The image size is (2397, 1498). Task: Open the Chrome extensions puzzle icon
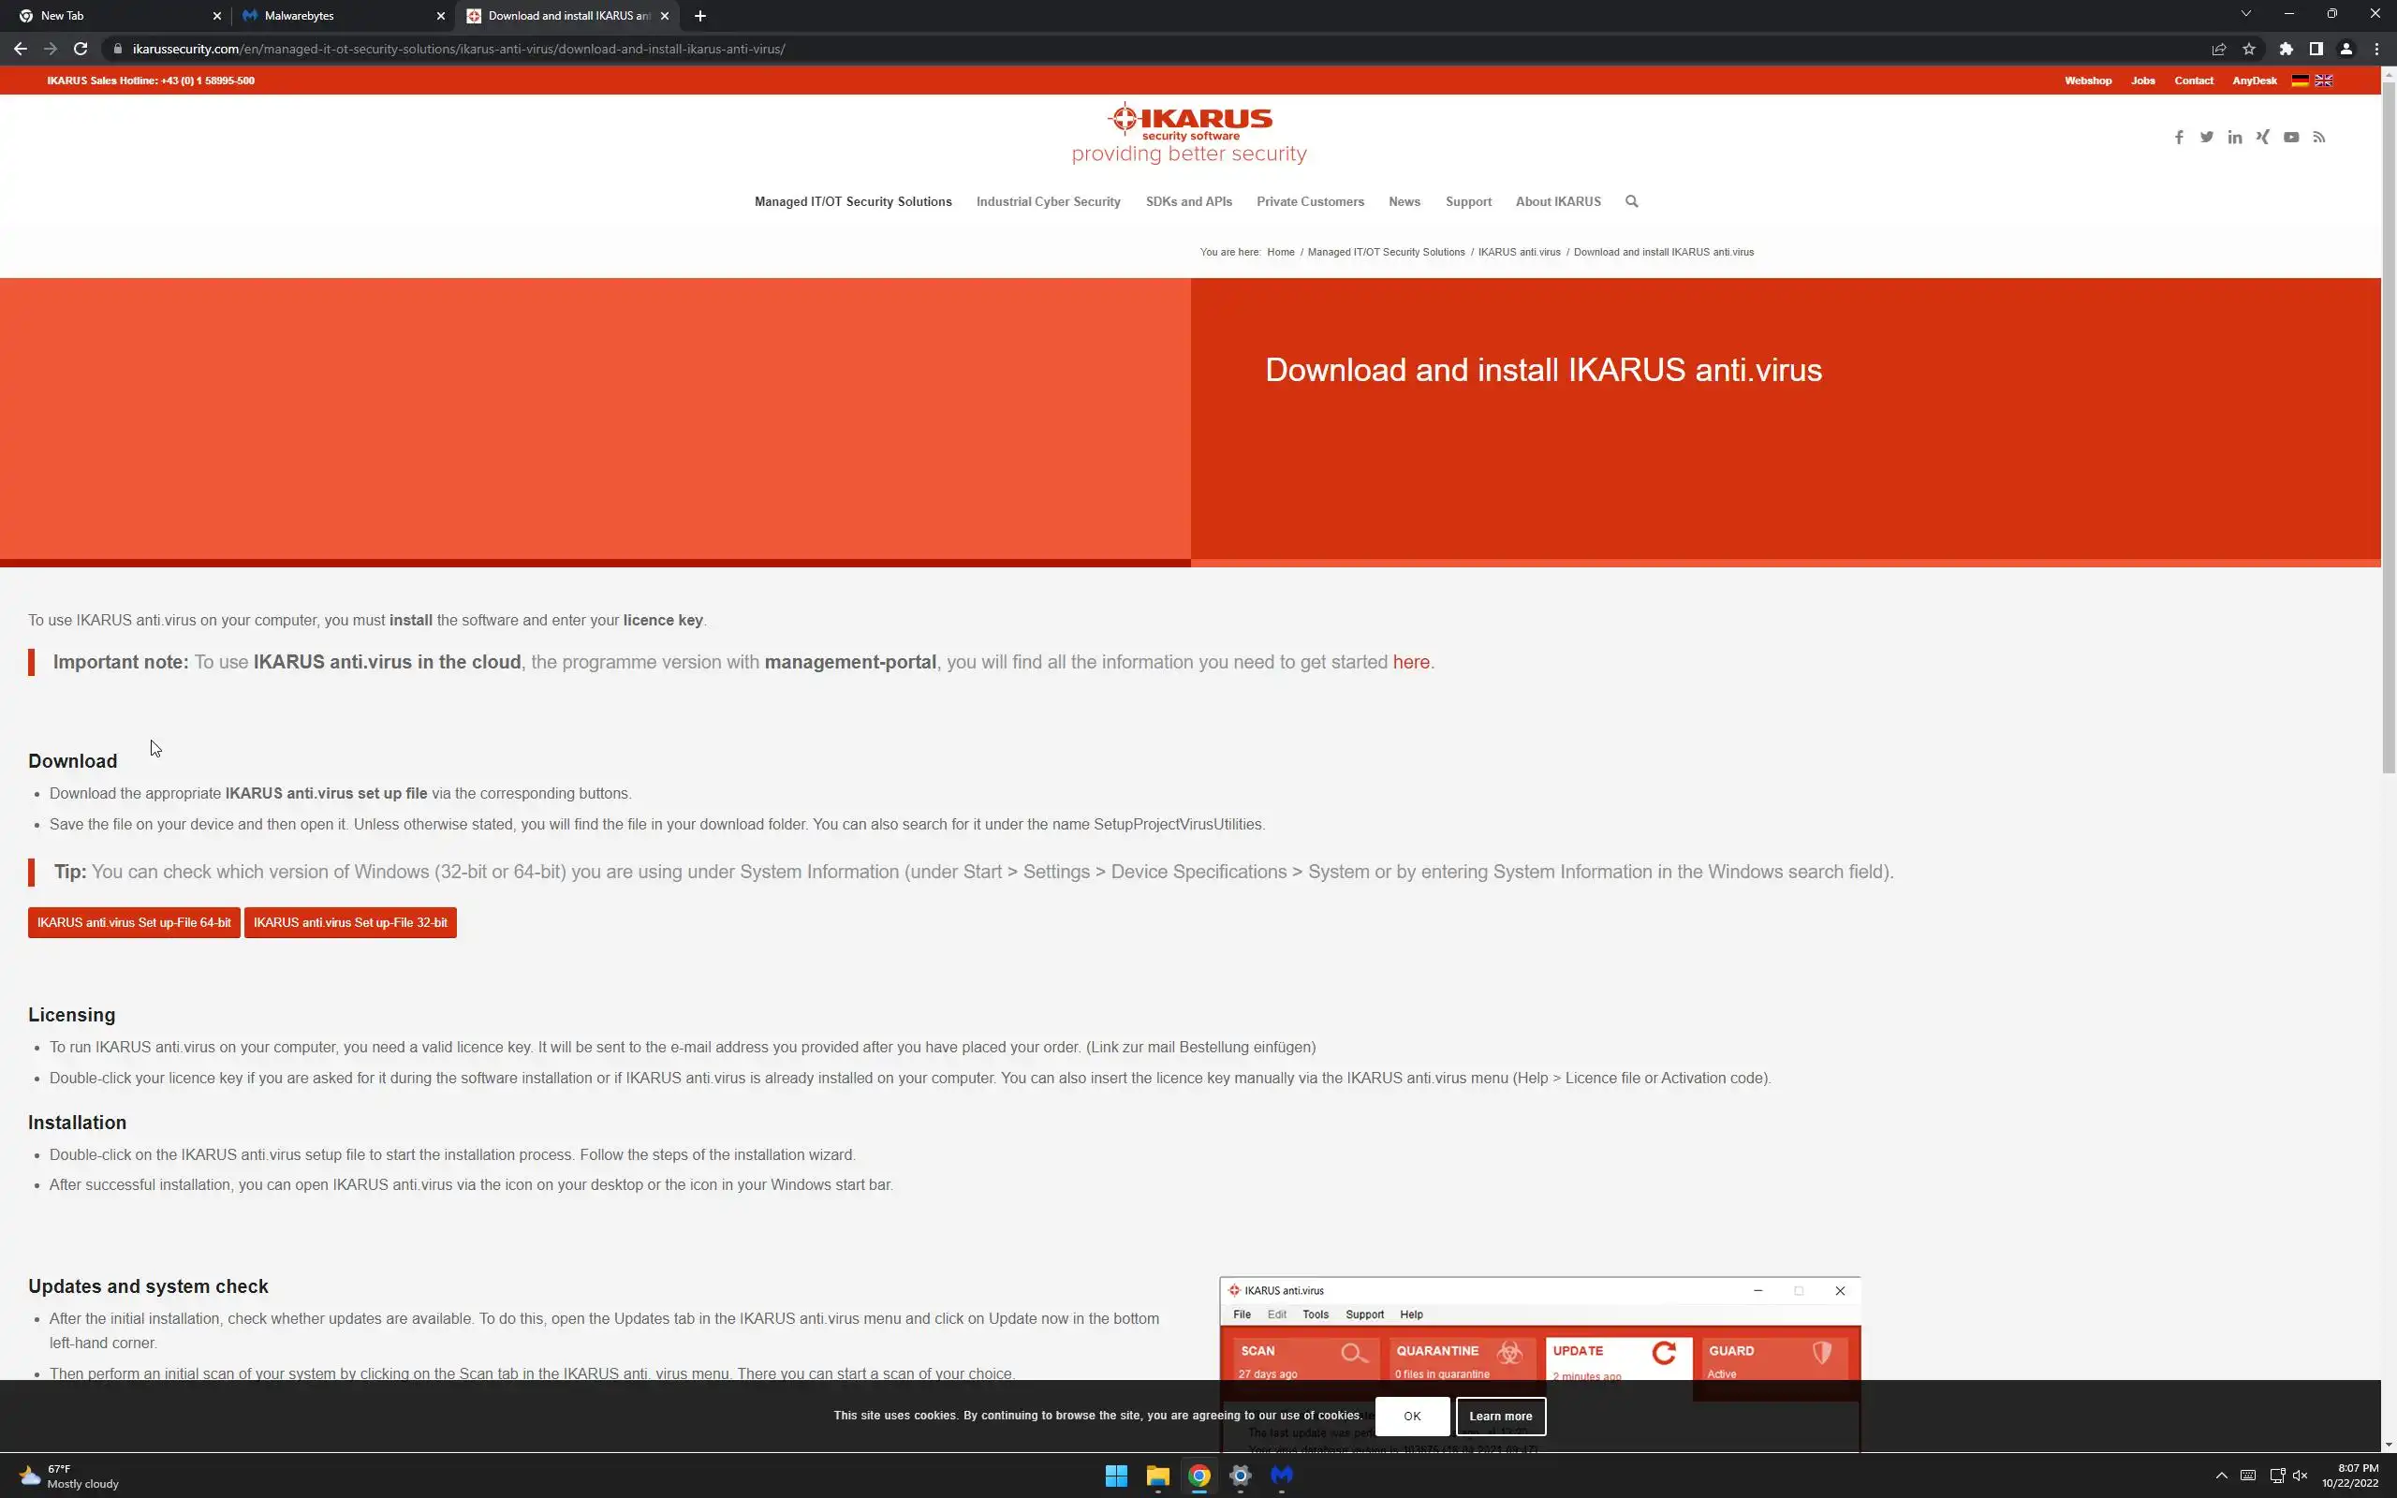pyautogui.click(x=2287, y=49)
